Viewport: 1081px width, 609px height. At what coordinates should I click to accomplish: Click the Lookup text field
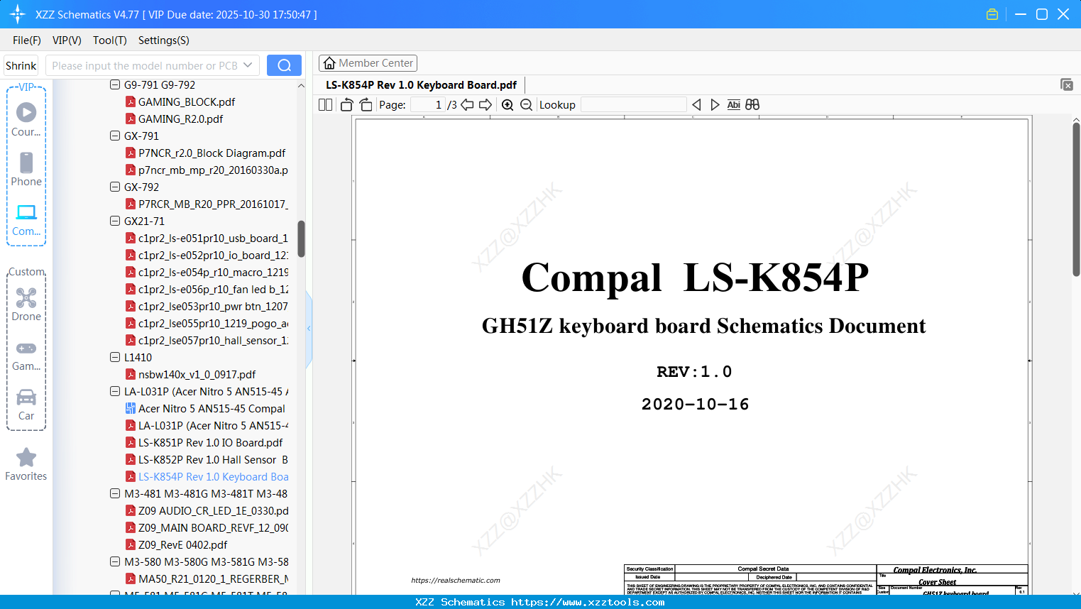pos(633,105)
